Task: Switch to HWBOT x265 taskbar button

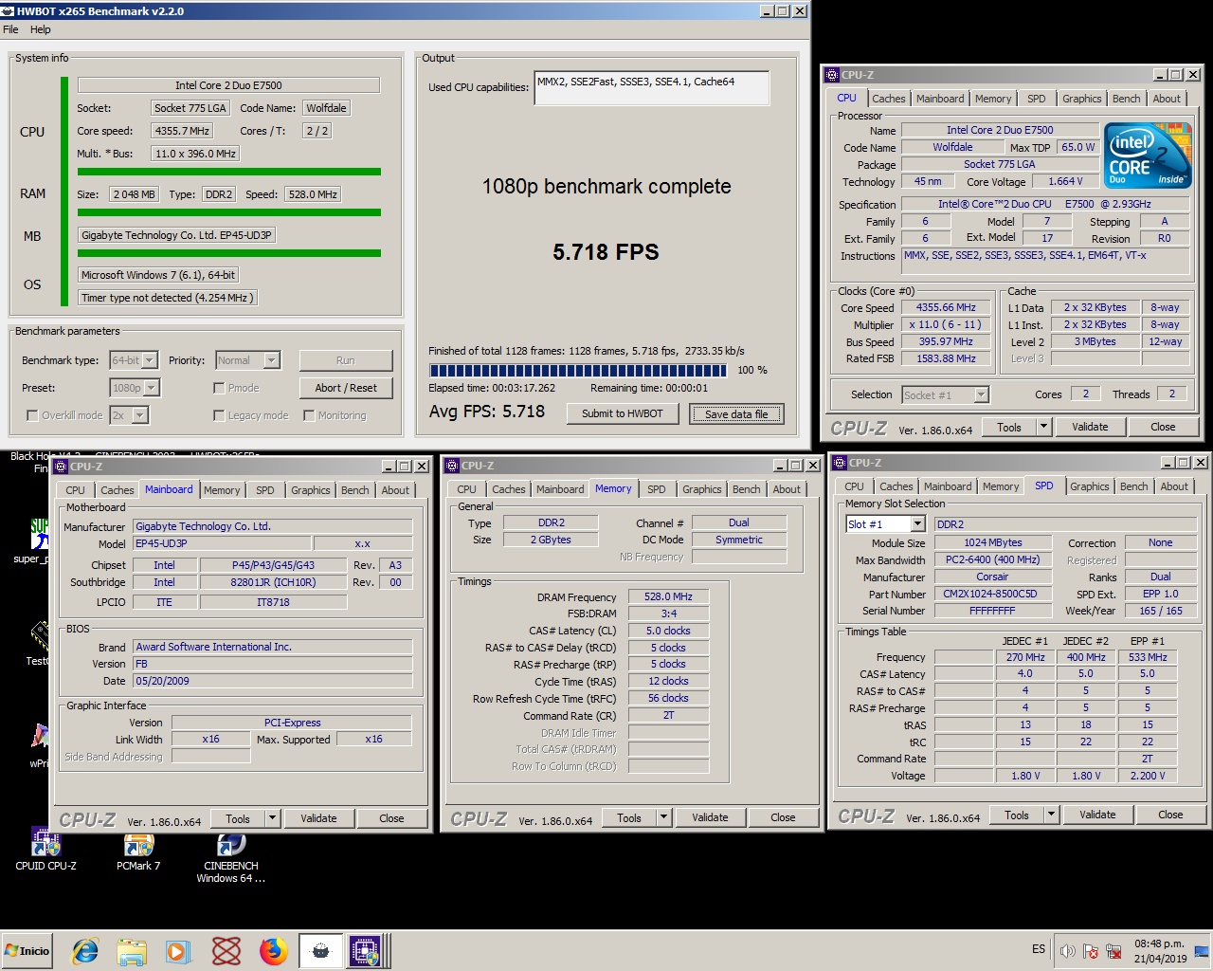Action: pos(320,950)
